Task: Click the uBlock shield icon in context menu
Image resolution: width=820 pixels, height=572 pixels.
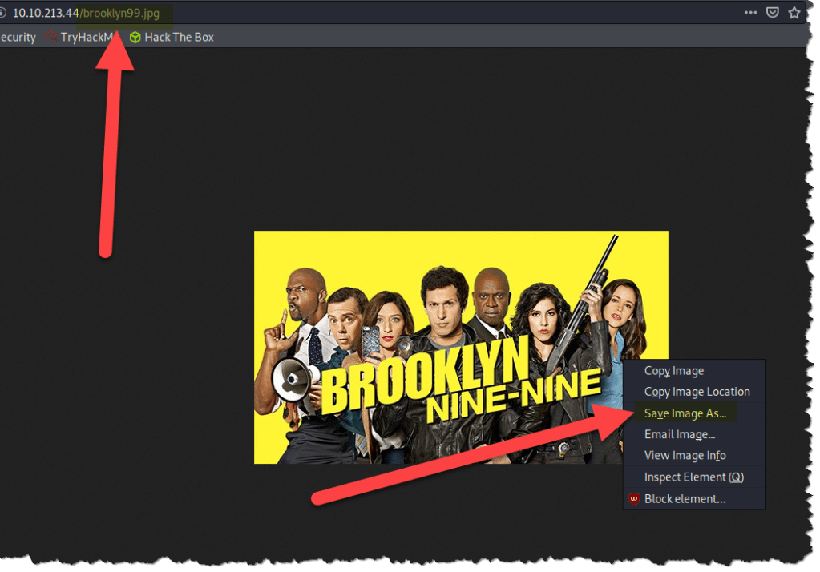Action: click(634, 498)
